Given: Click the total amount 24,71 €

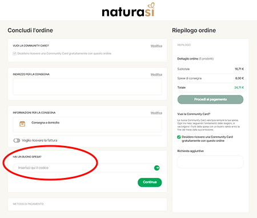Looking at the screenshot, I should click(x=239, y=88).
